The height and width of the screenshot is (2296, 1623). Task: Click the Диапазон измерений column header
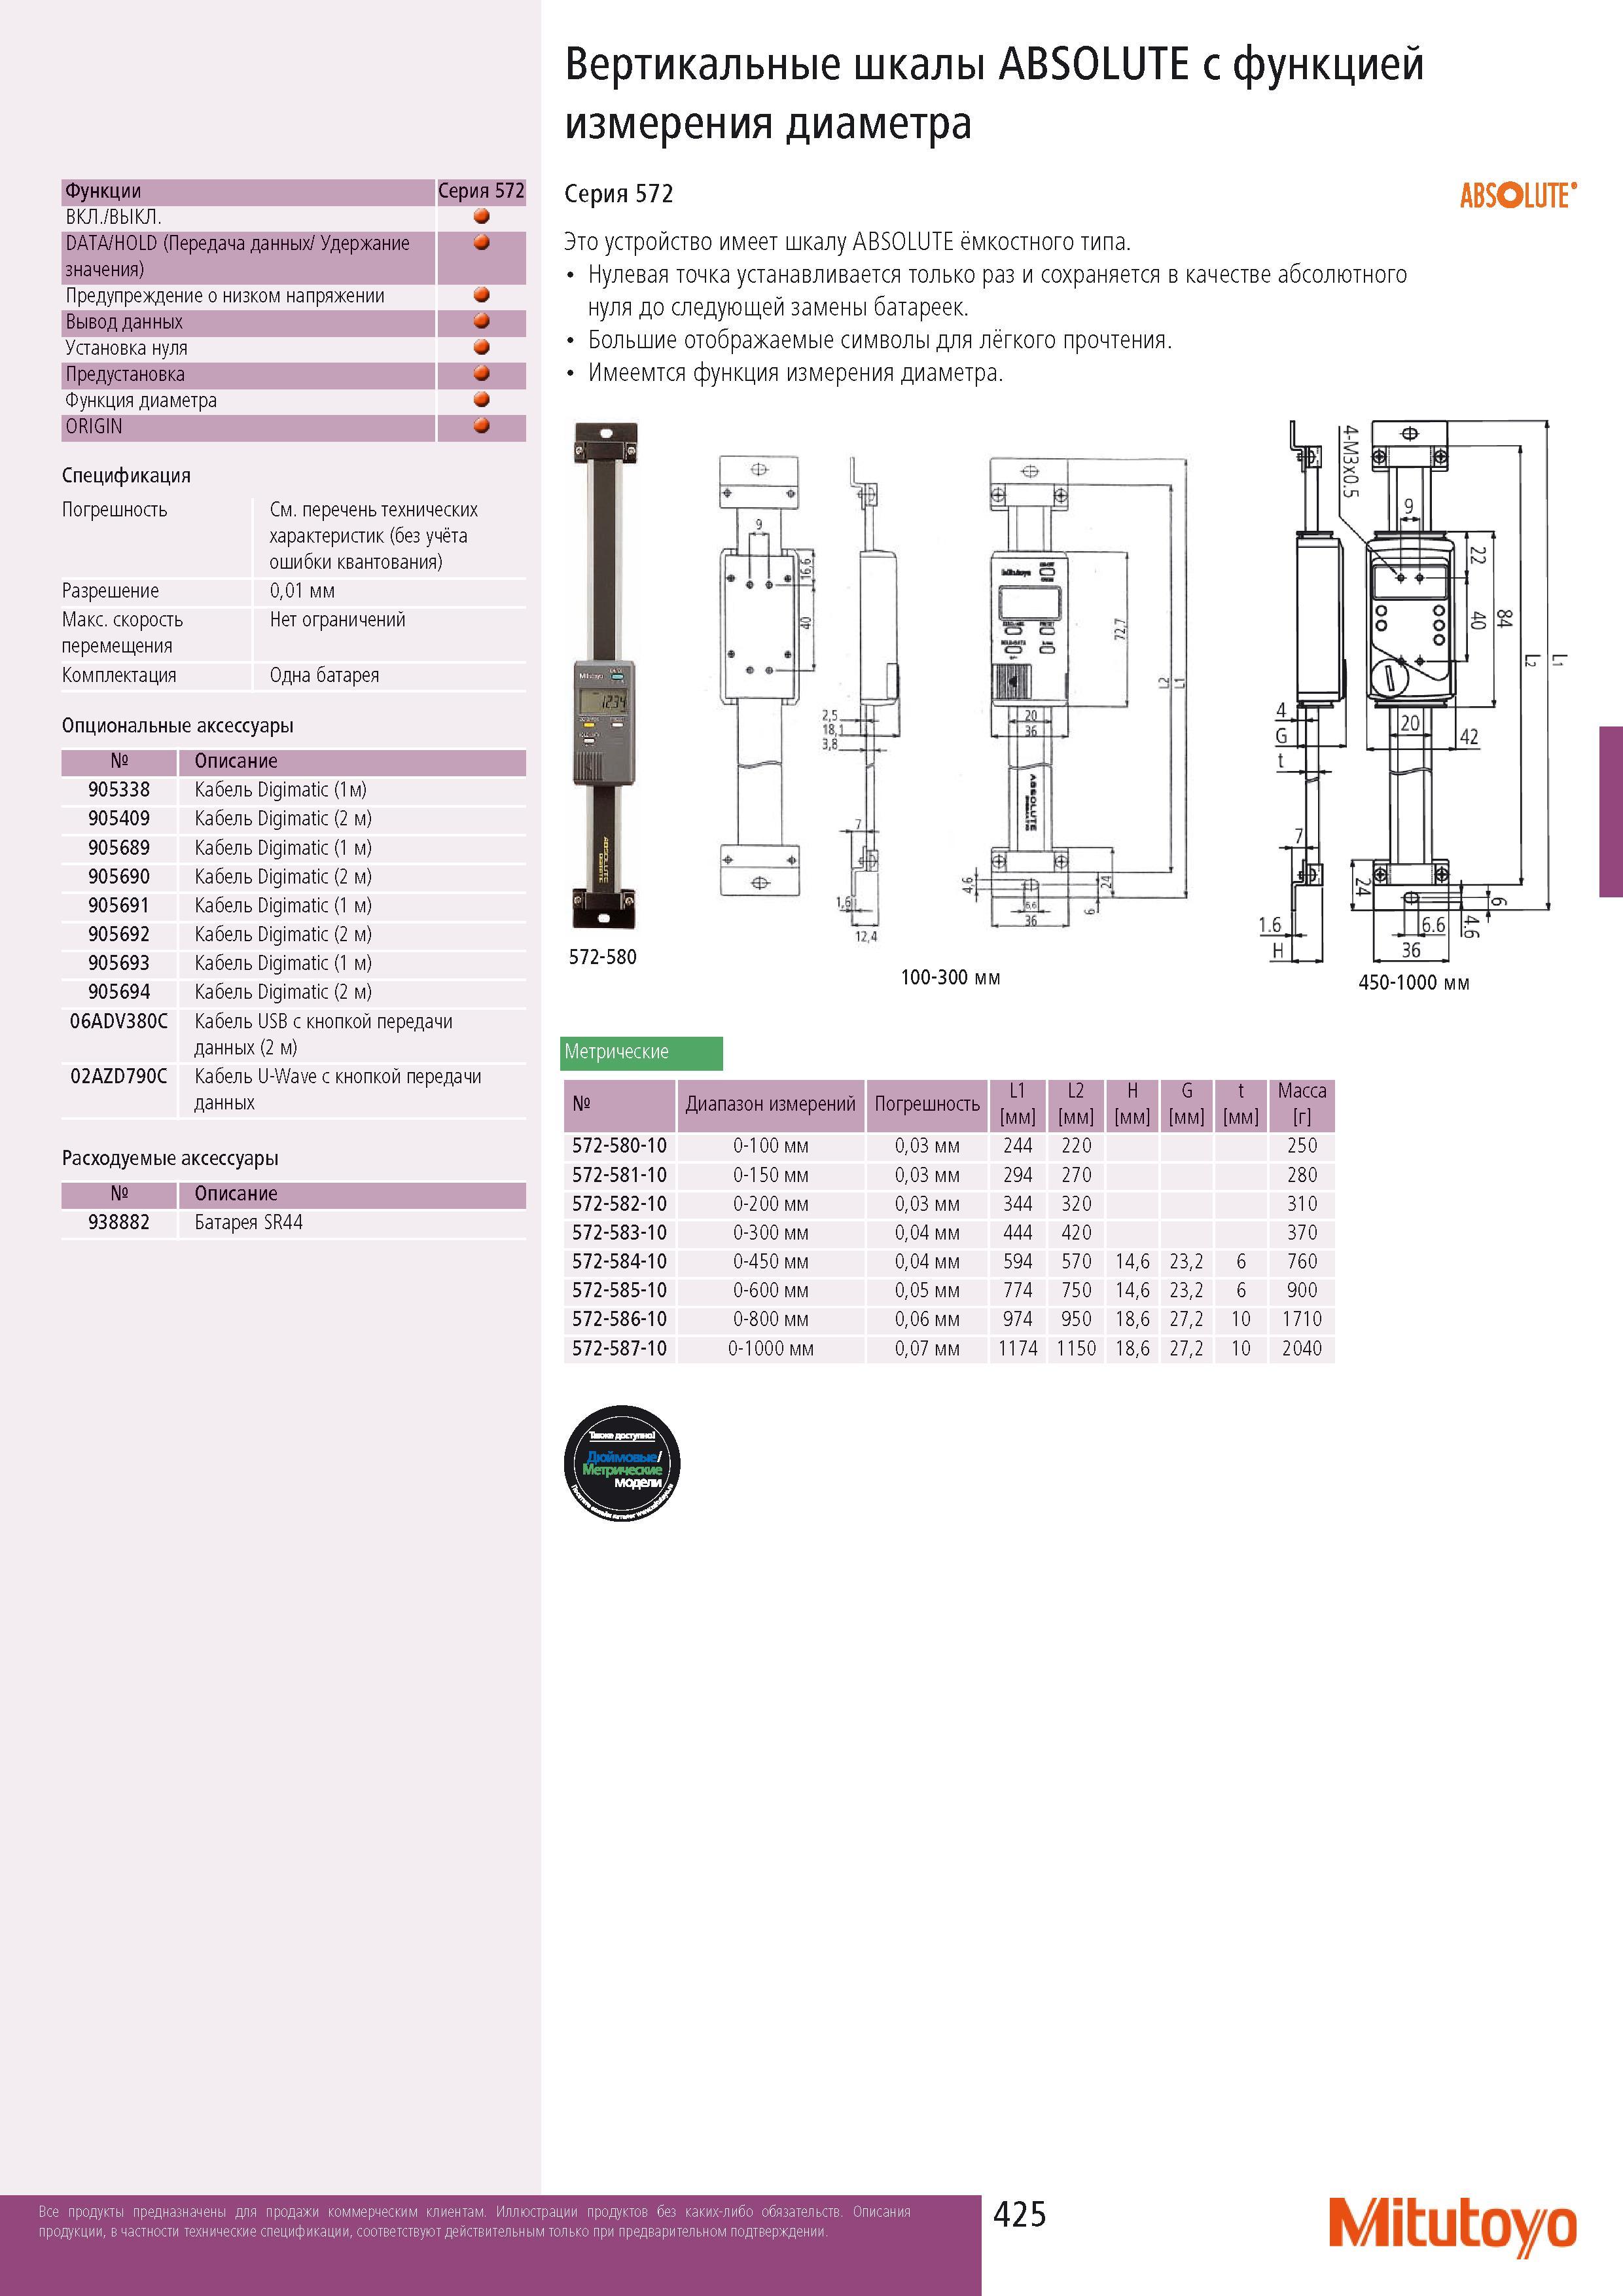click(770, 1105)
